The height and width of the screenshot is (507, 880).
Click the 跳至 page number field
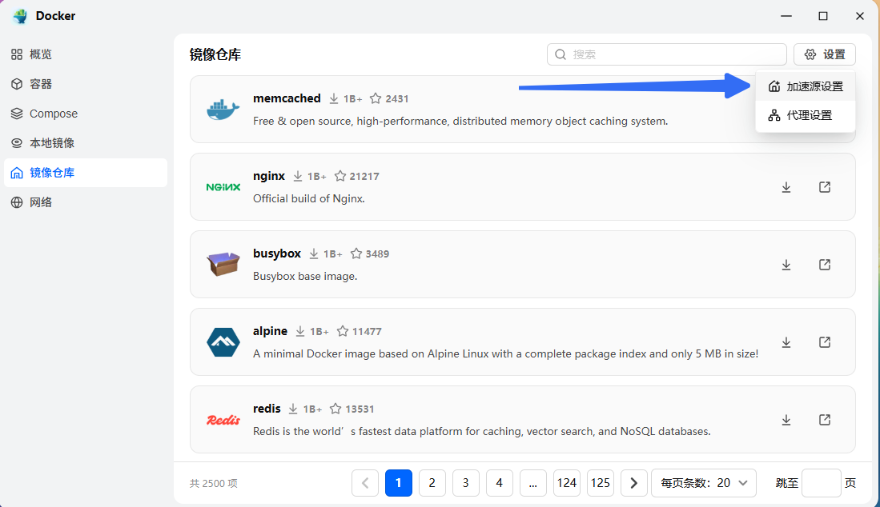pyautogui.click(x=821, y=483)
